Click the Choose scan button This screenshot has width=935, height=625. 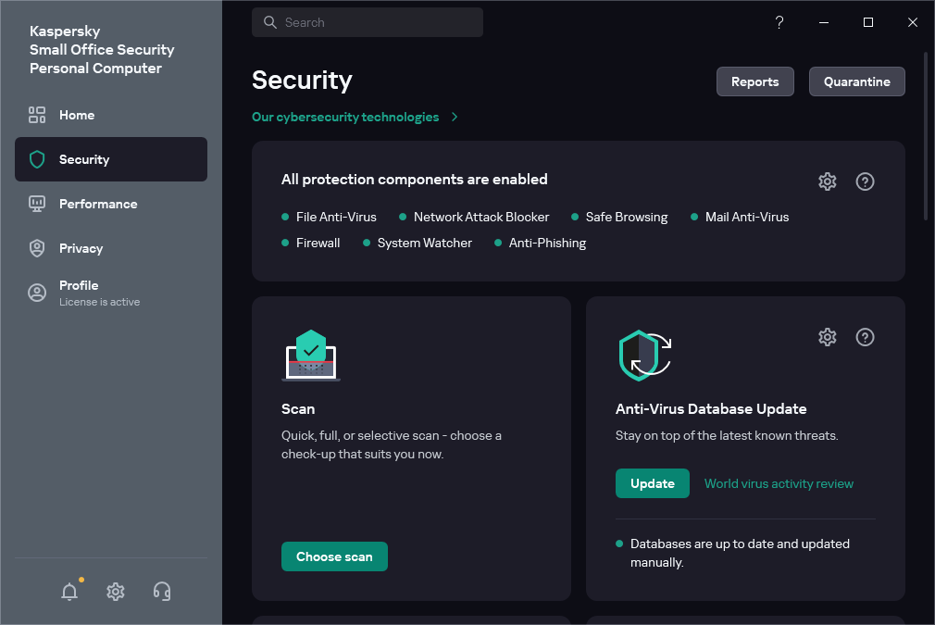tap(334, 556)
